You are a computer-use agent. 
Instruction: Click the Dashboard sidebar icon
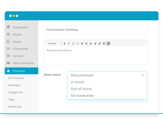(8, 27)
